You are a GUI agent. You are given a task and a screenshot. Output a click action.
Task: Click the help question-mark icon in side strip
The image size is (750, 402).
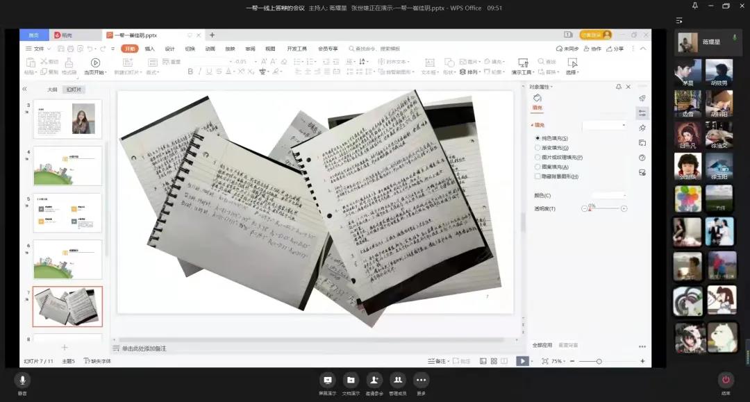pyautogui.click(x=642, y=158)
